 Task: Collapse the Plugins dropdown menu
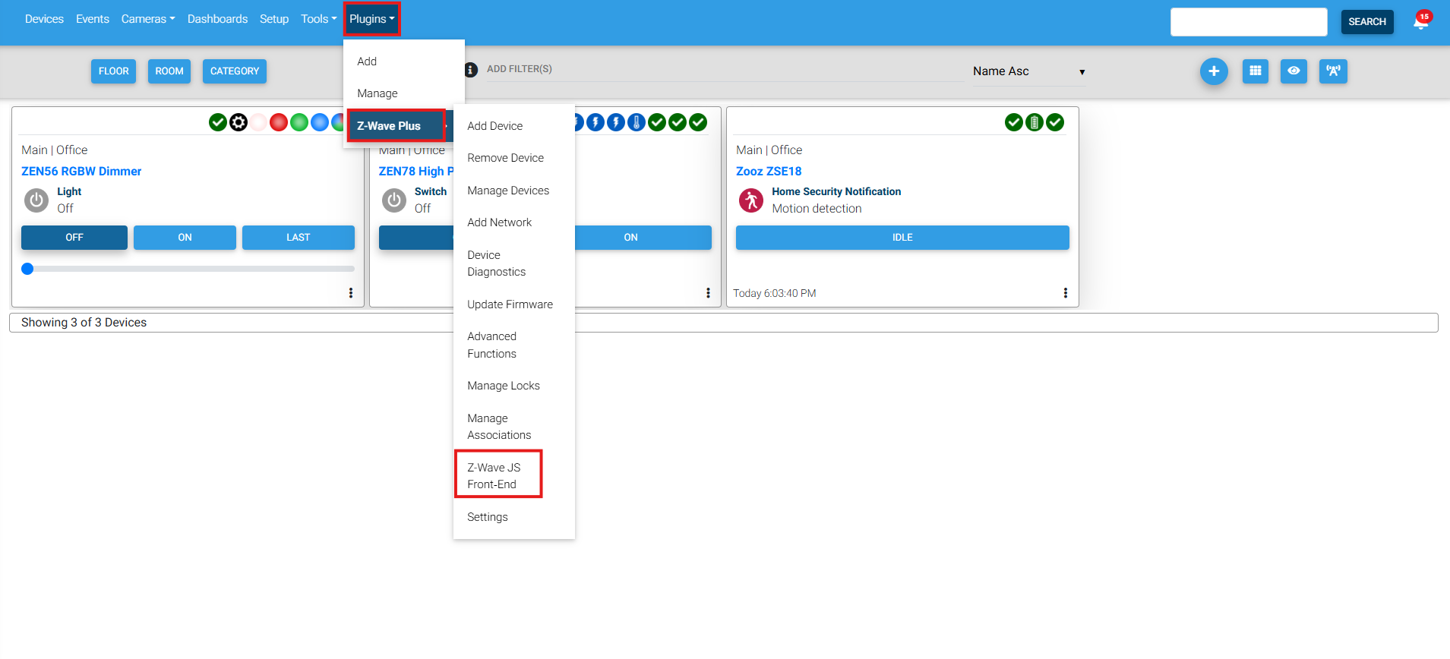coord(372,19)
